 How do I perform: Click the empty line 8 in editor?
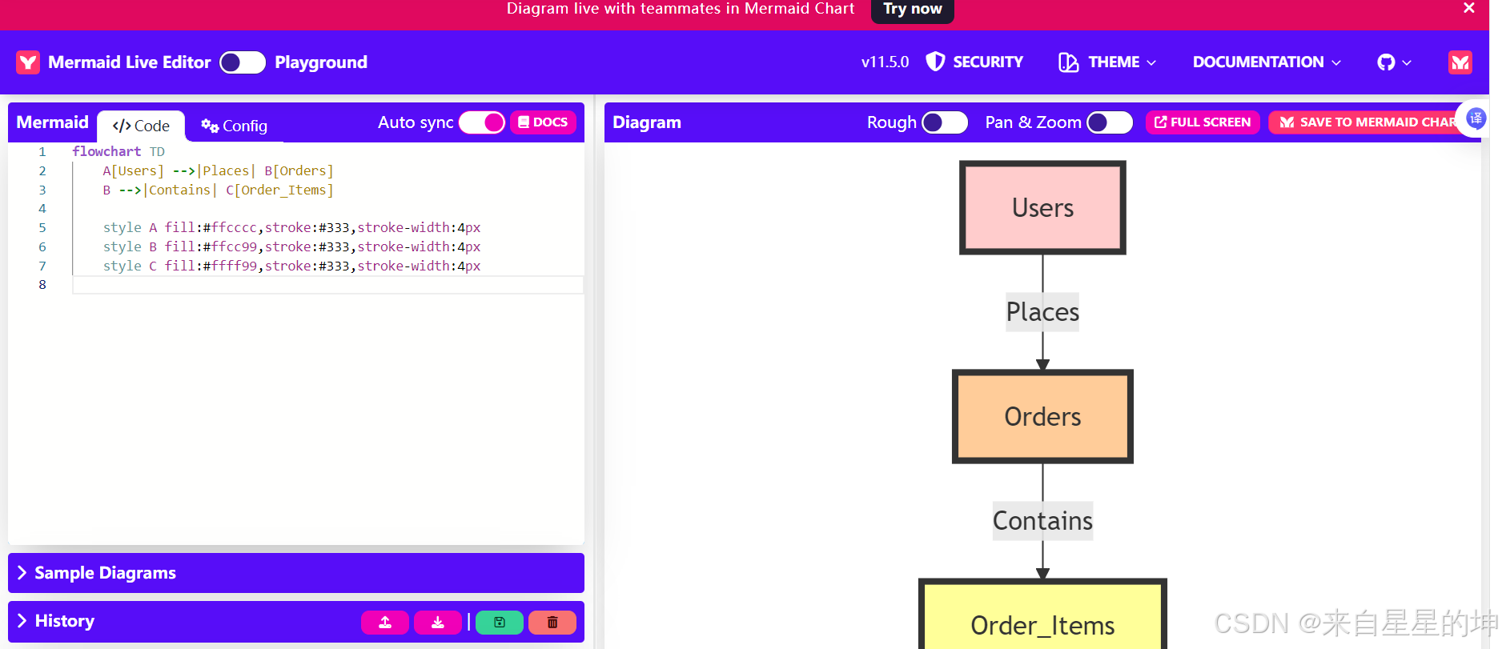pyautogui.click(x=327, y=285)
